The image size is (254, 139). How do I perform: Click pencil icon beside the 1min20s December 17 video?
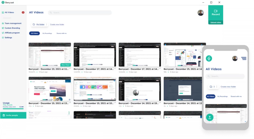tap(160, 69)
